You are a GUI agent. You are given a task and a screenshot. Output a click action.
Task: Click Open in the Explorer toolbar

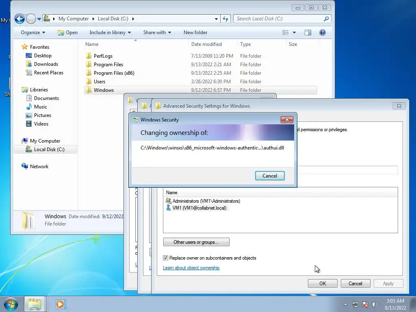[68, 32]
